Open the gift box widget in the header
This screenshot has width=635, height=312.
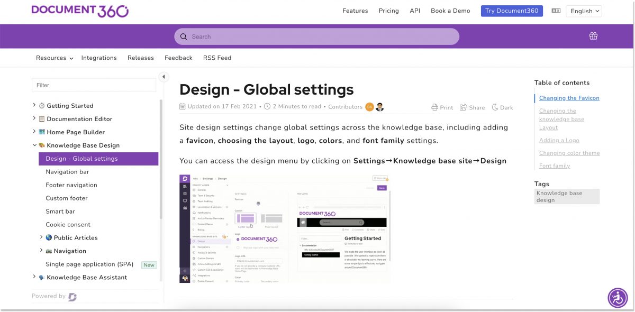tap(593, 35)
